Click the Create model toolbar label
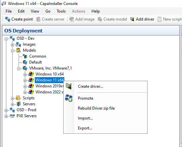 (x=115, y=19)
